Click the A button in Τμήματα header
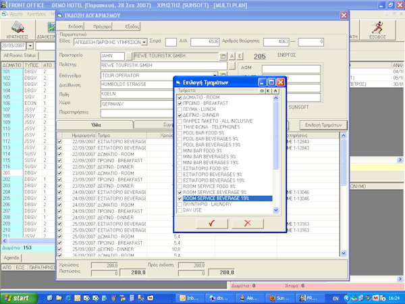Viewport: 405px width, 304px height. [x=275, y=91]
